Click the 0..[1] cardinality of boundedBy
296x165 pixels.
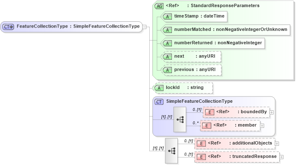point(197,109)
